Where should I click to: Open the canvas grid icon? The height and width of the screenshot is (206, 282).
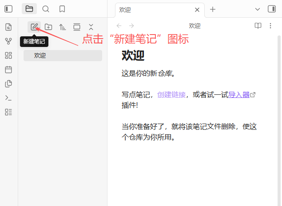(x=8, y=55)
